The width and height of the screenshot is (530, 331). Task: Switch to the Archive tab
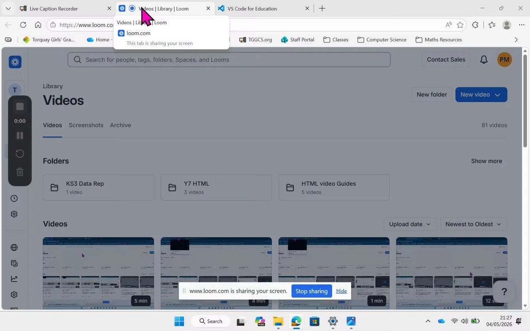[x=121, y=125]
